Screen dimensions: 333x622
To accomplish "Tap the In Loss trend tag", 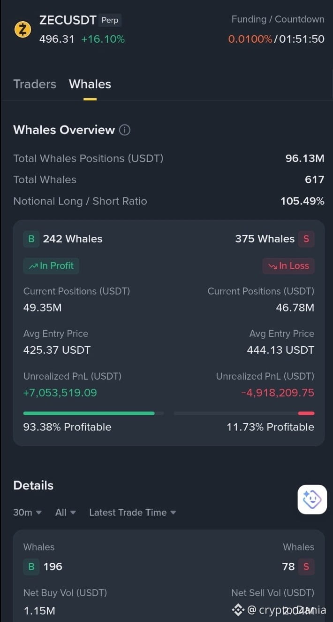I will 288,266.
